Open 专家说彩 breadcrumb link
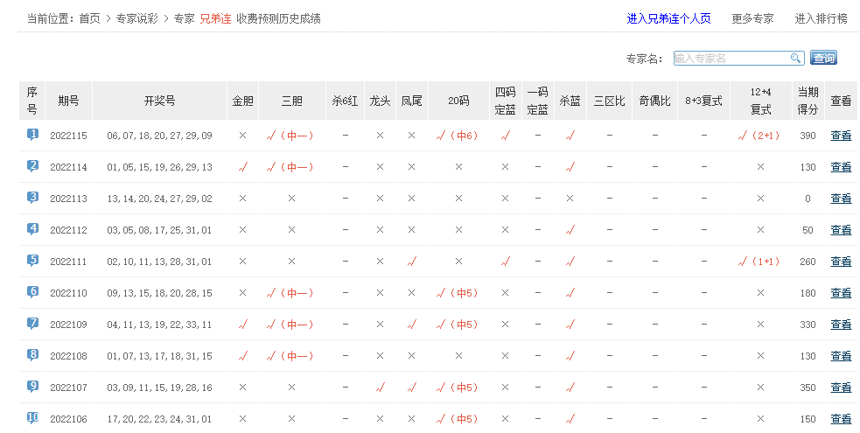 coord(136,18)
